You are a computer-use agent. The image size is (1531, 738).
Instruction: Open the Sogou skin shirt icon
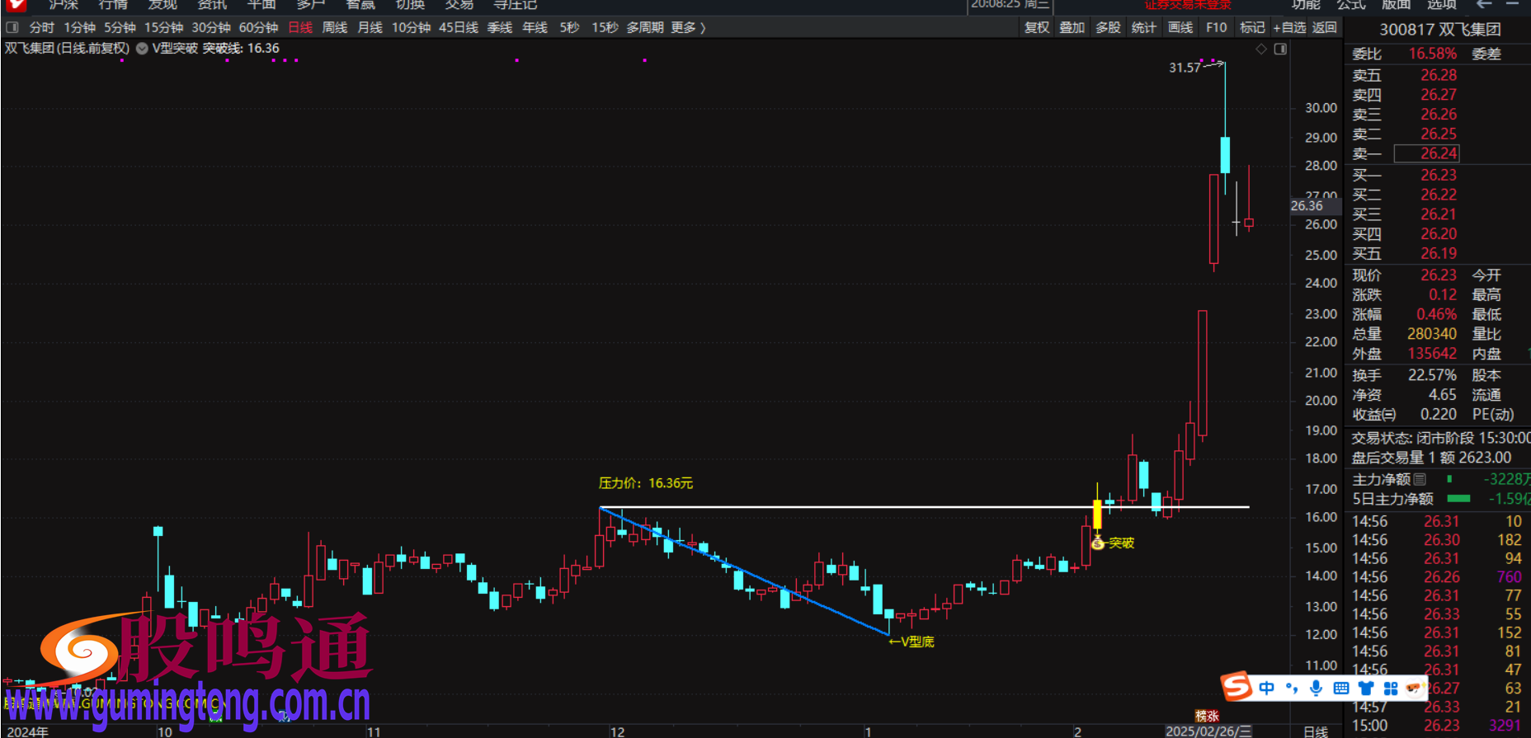[1366, 688]
